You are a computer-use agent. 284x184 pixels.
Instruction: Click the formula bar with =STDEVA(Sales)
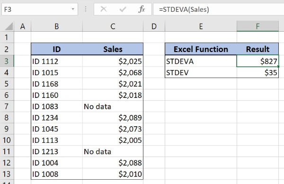tap(218, 9)
